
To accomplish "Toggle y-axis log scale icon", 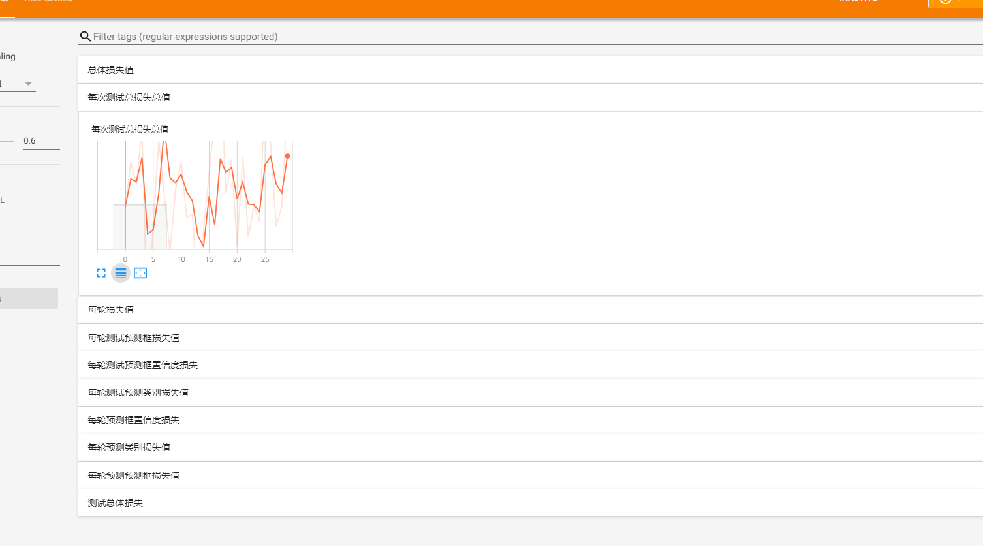I will tap(121, 273).
